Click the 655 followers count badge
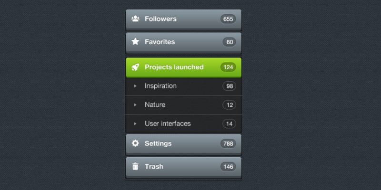Image resolution: width=381 pixels, height=190 pixels. coord(228,19)
